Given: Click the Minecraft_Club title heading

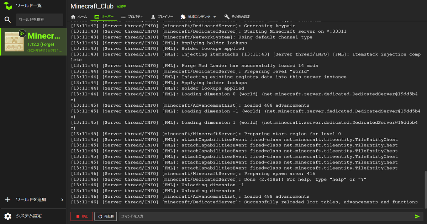Looking at the screenshot, I should pos(92,6).
